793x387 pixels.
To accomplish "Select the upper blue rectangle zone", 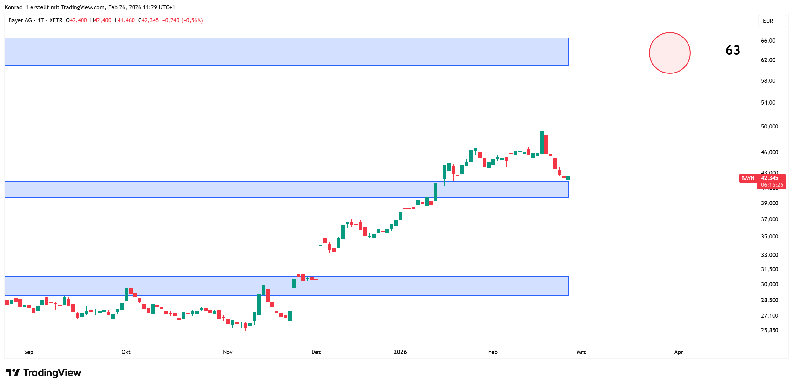I will pos(286,52).
